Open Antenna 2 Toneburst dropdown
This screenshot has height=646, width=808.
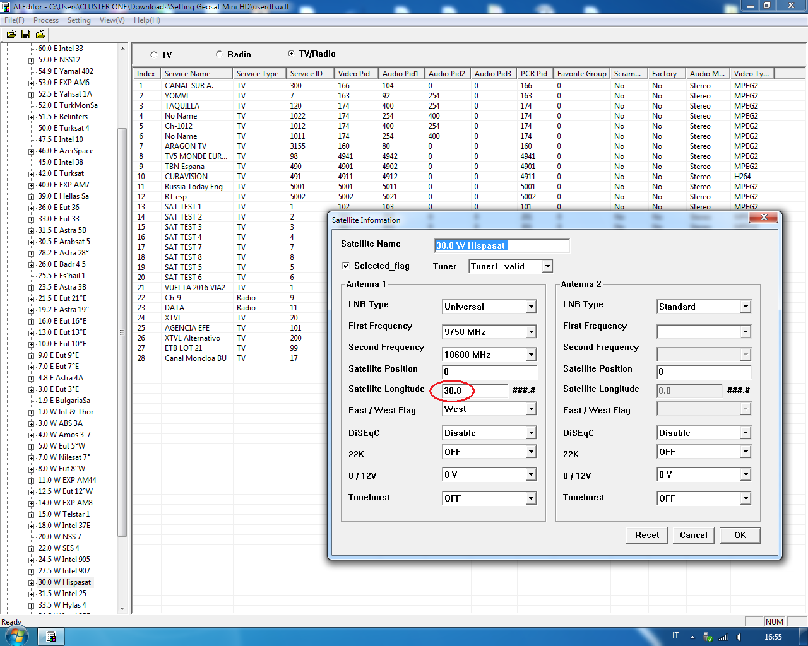[746, 498]
